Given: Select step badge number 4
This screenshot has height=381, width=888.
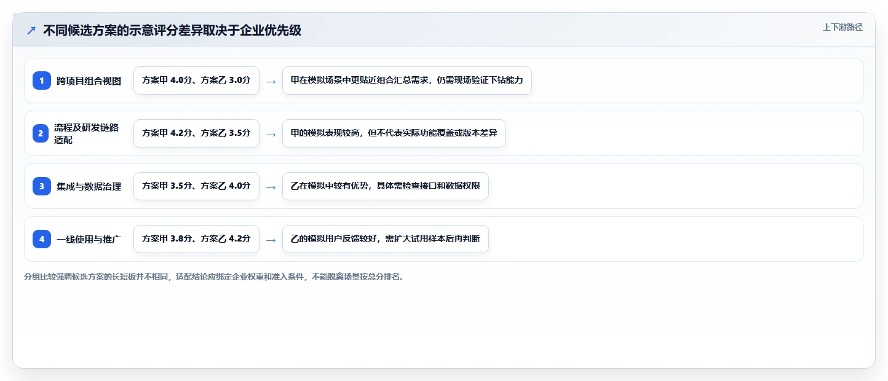Looking at the screenshot, I should (42, 239).
